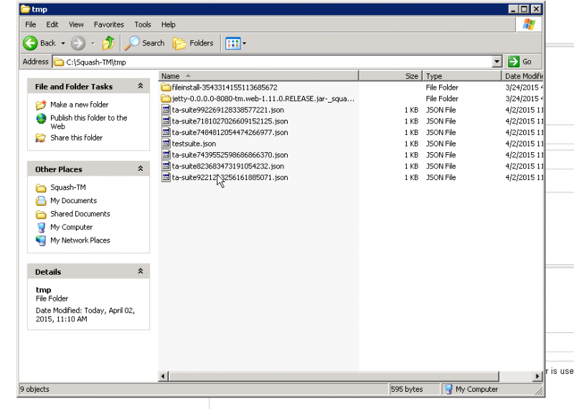Click the fileinstall folder icon
574x409 pixels.
point(166,88)
